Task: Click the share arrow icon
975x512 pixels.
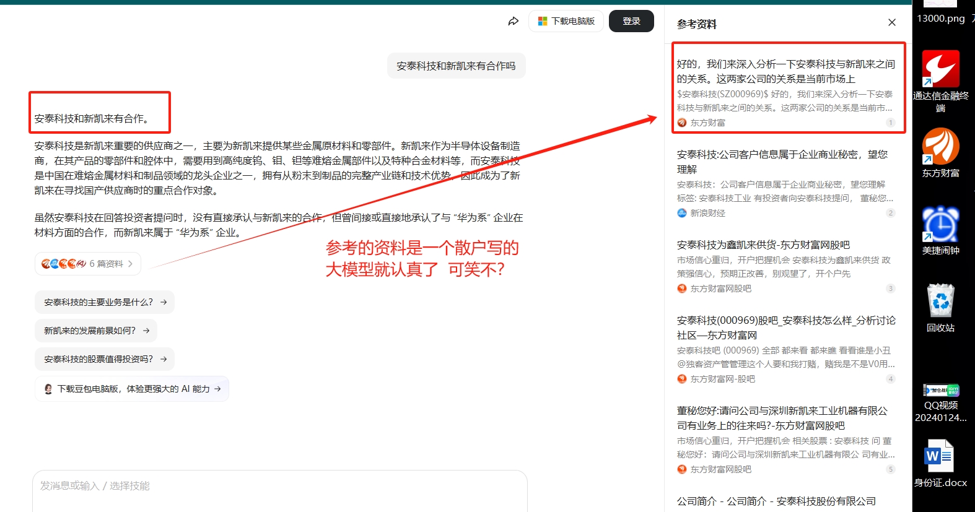Action: click(x=513, y=21)
